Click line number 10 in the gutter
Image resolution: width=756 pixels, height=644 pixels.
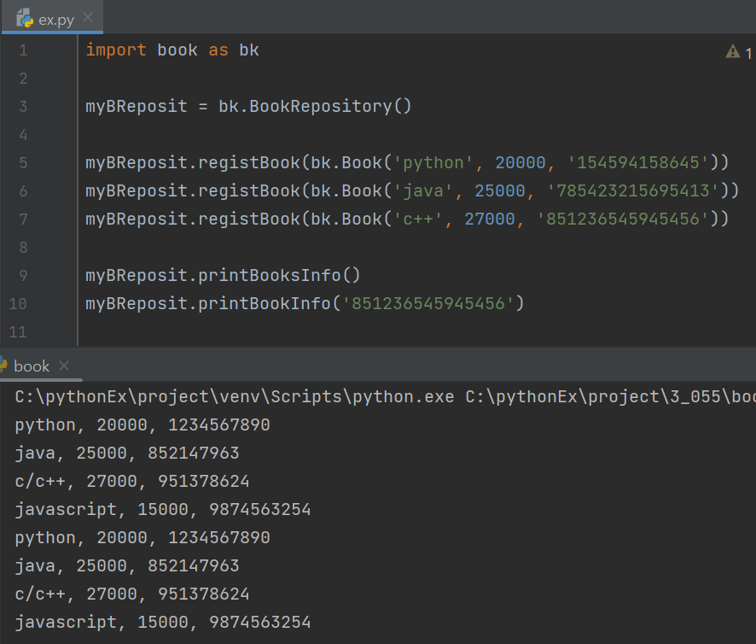click(x=18, y=304)
